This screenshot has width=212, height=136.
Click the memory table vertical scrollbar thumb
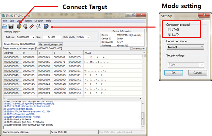pyautogui.click(x=144, y=55)
